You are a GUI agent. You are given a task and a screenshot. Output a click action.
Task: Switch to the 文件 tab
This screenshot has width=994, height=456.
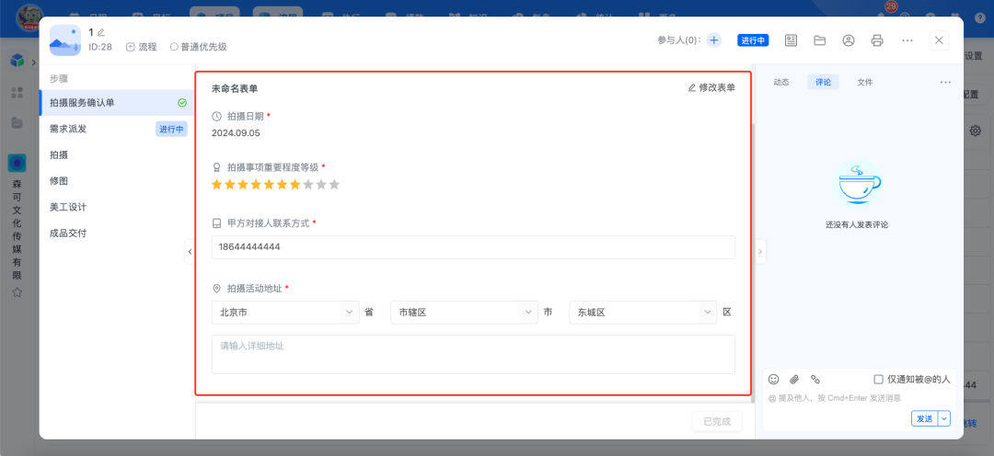tap(864, 83)
